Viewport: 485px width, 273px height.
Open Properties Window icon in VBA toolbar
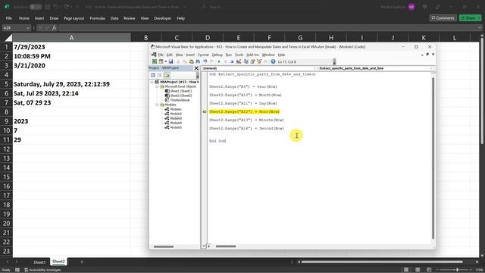tap(252, 61)
